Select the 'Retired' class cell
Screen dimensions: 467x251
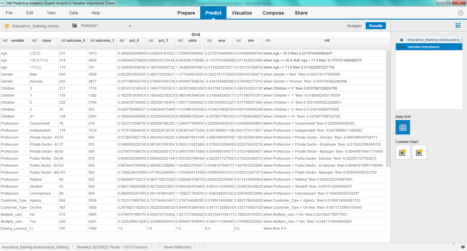pos(44,179)
